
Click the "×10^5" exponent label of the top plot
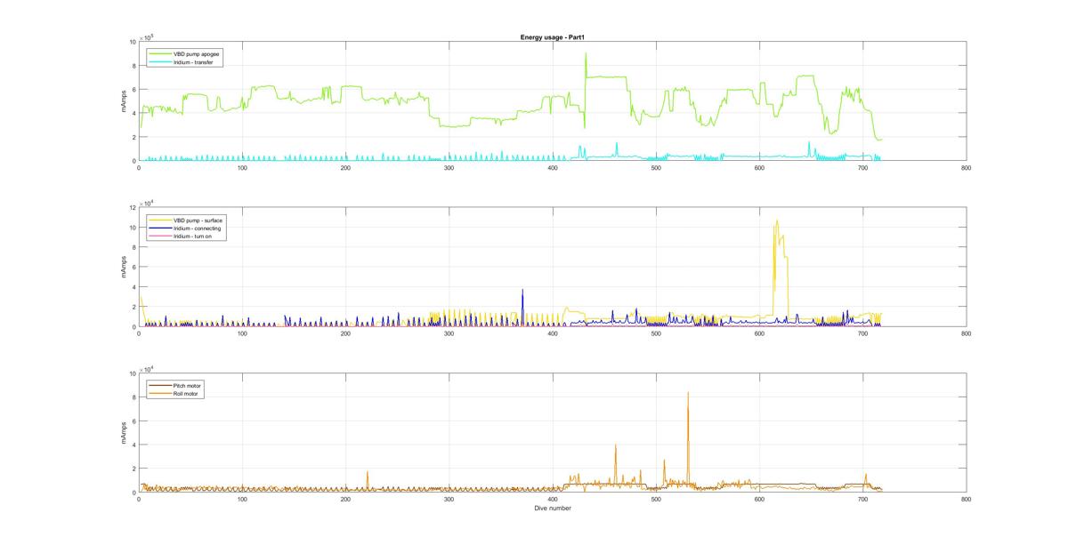[x=146, y=36]
